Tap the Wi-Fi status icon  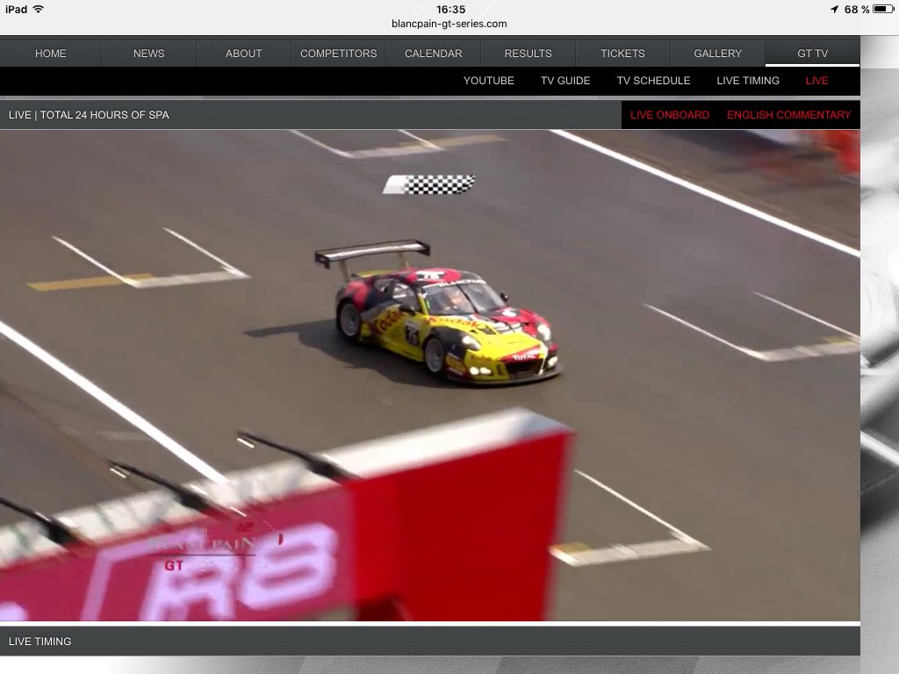39,9
